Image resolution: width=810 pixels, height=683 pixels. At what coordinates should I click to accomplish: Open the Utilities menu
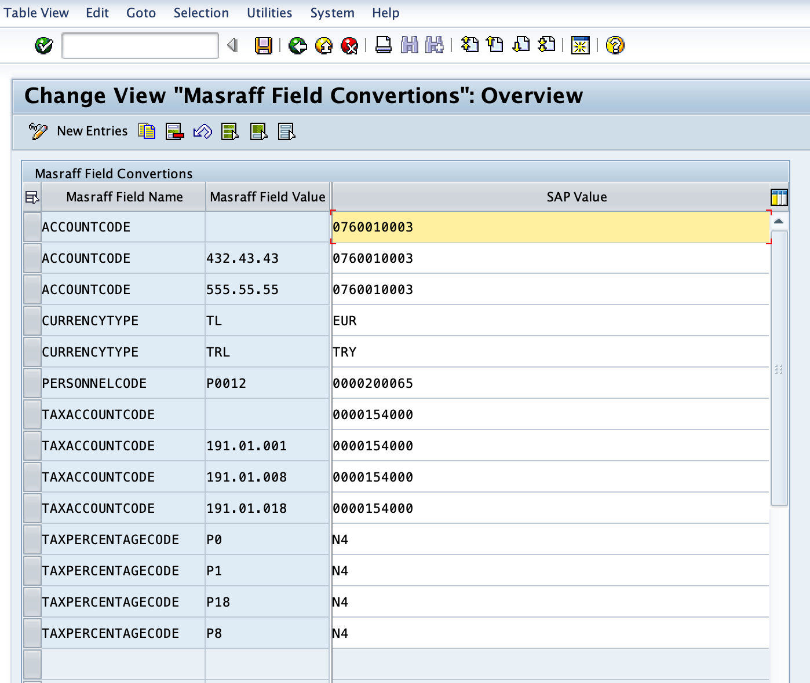(x=269, y=13)
